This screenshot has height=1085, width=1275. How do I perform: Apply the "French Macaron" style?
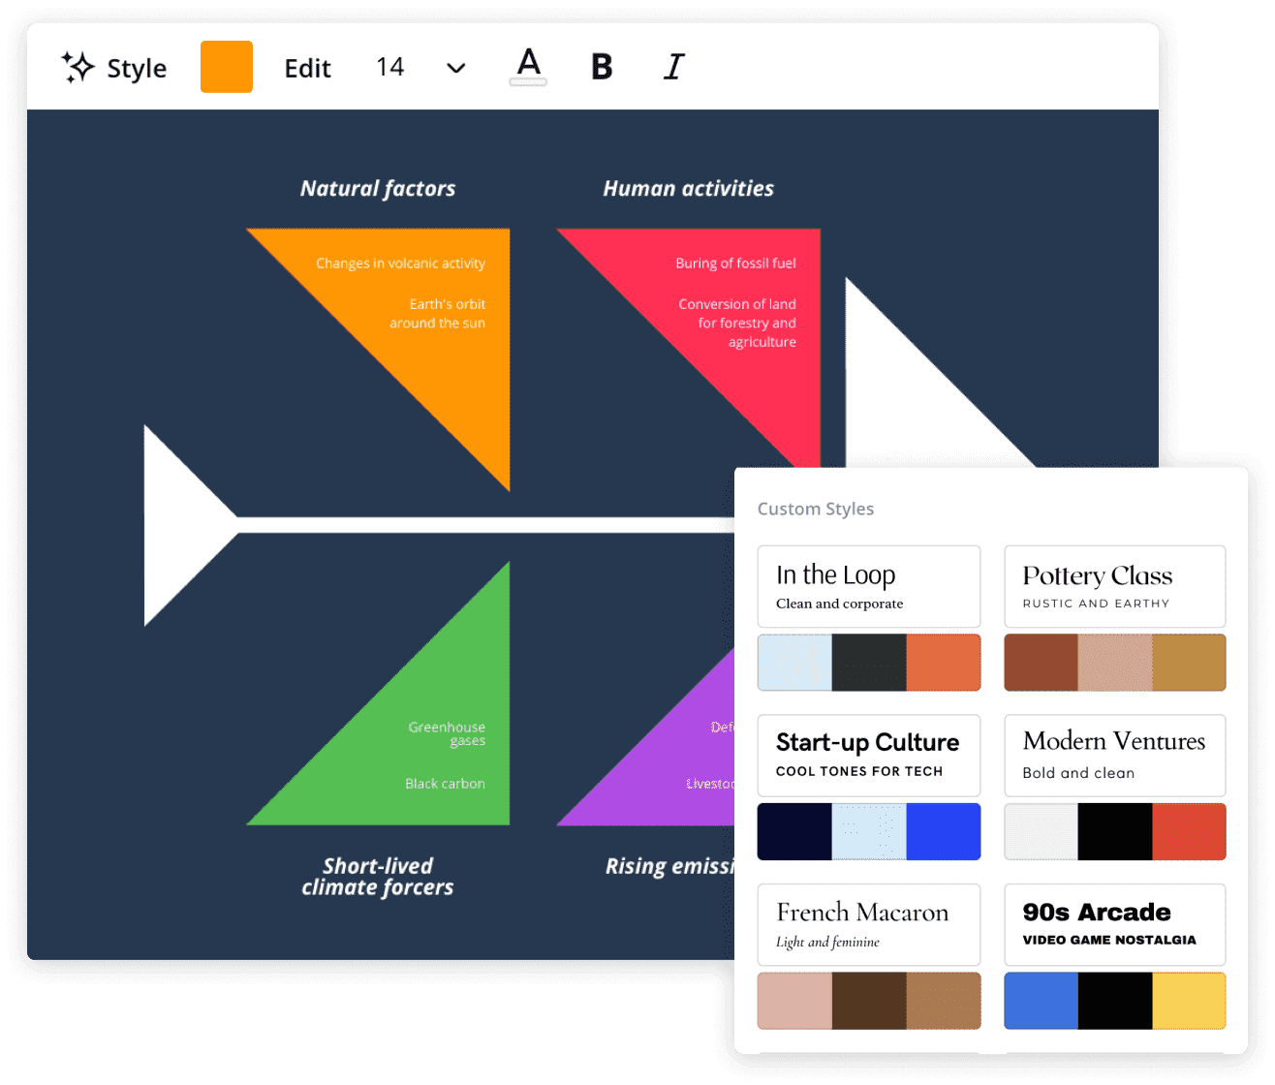[868, 923]
